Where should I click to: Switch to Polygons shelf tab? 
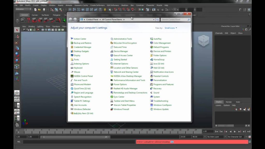(x=56, y=15)
